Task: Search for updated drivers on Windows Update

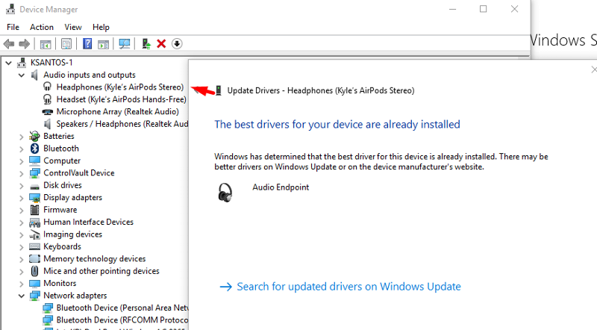Action: click(x=348, y=287)
